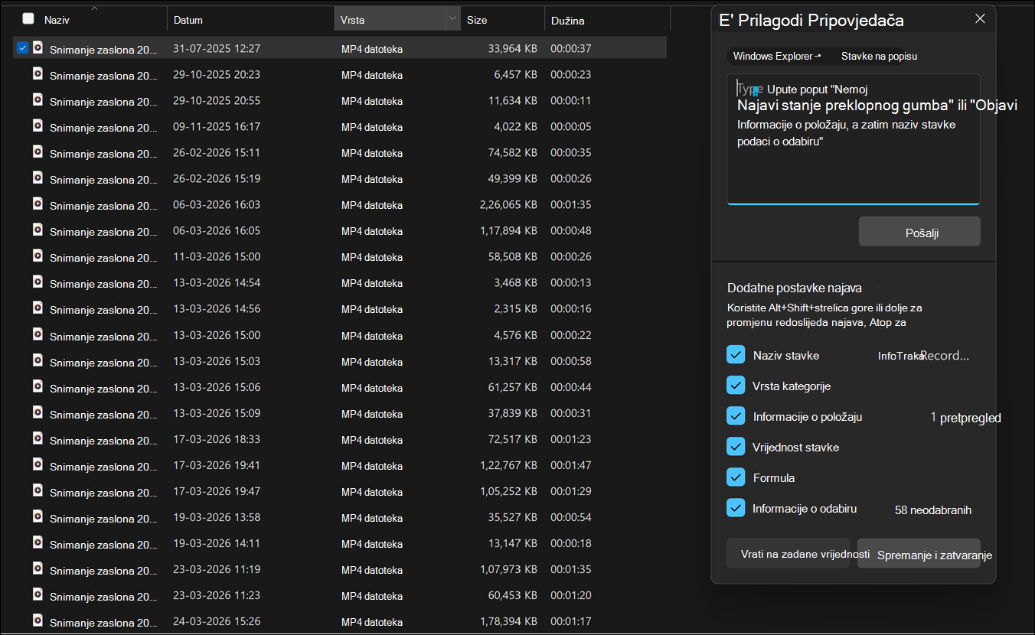Click the file icon dated 23-03-2026 11:19
The height and width of the screenshot is (635, 1035).
tap(38, 568)
